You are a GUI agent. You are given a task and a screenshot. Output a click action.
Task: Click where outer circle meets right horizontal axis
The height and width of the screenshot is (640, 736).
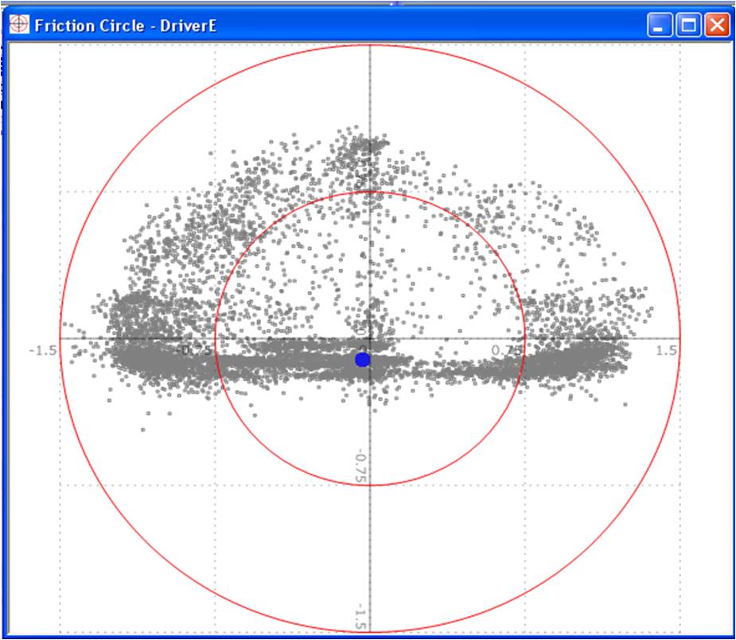pos(680,338)
